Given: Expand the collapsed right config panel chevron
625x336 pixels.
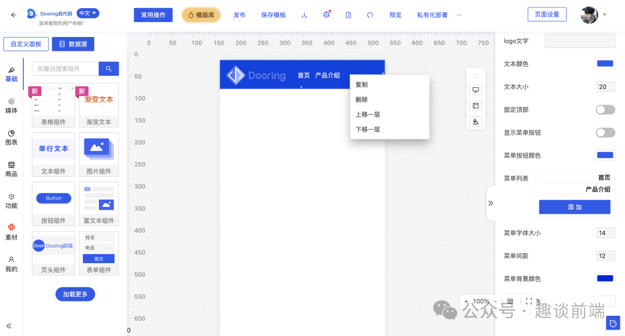Looking at the screenshot, I should (491, 204).
